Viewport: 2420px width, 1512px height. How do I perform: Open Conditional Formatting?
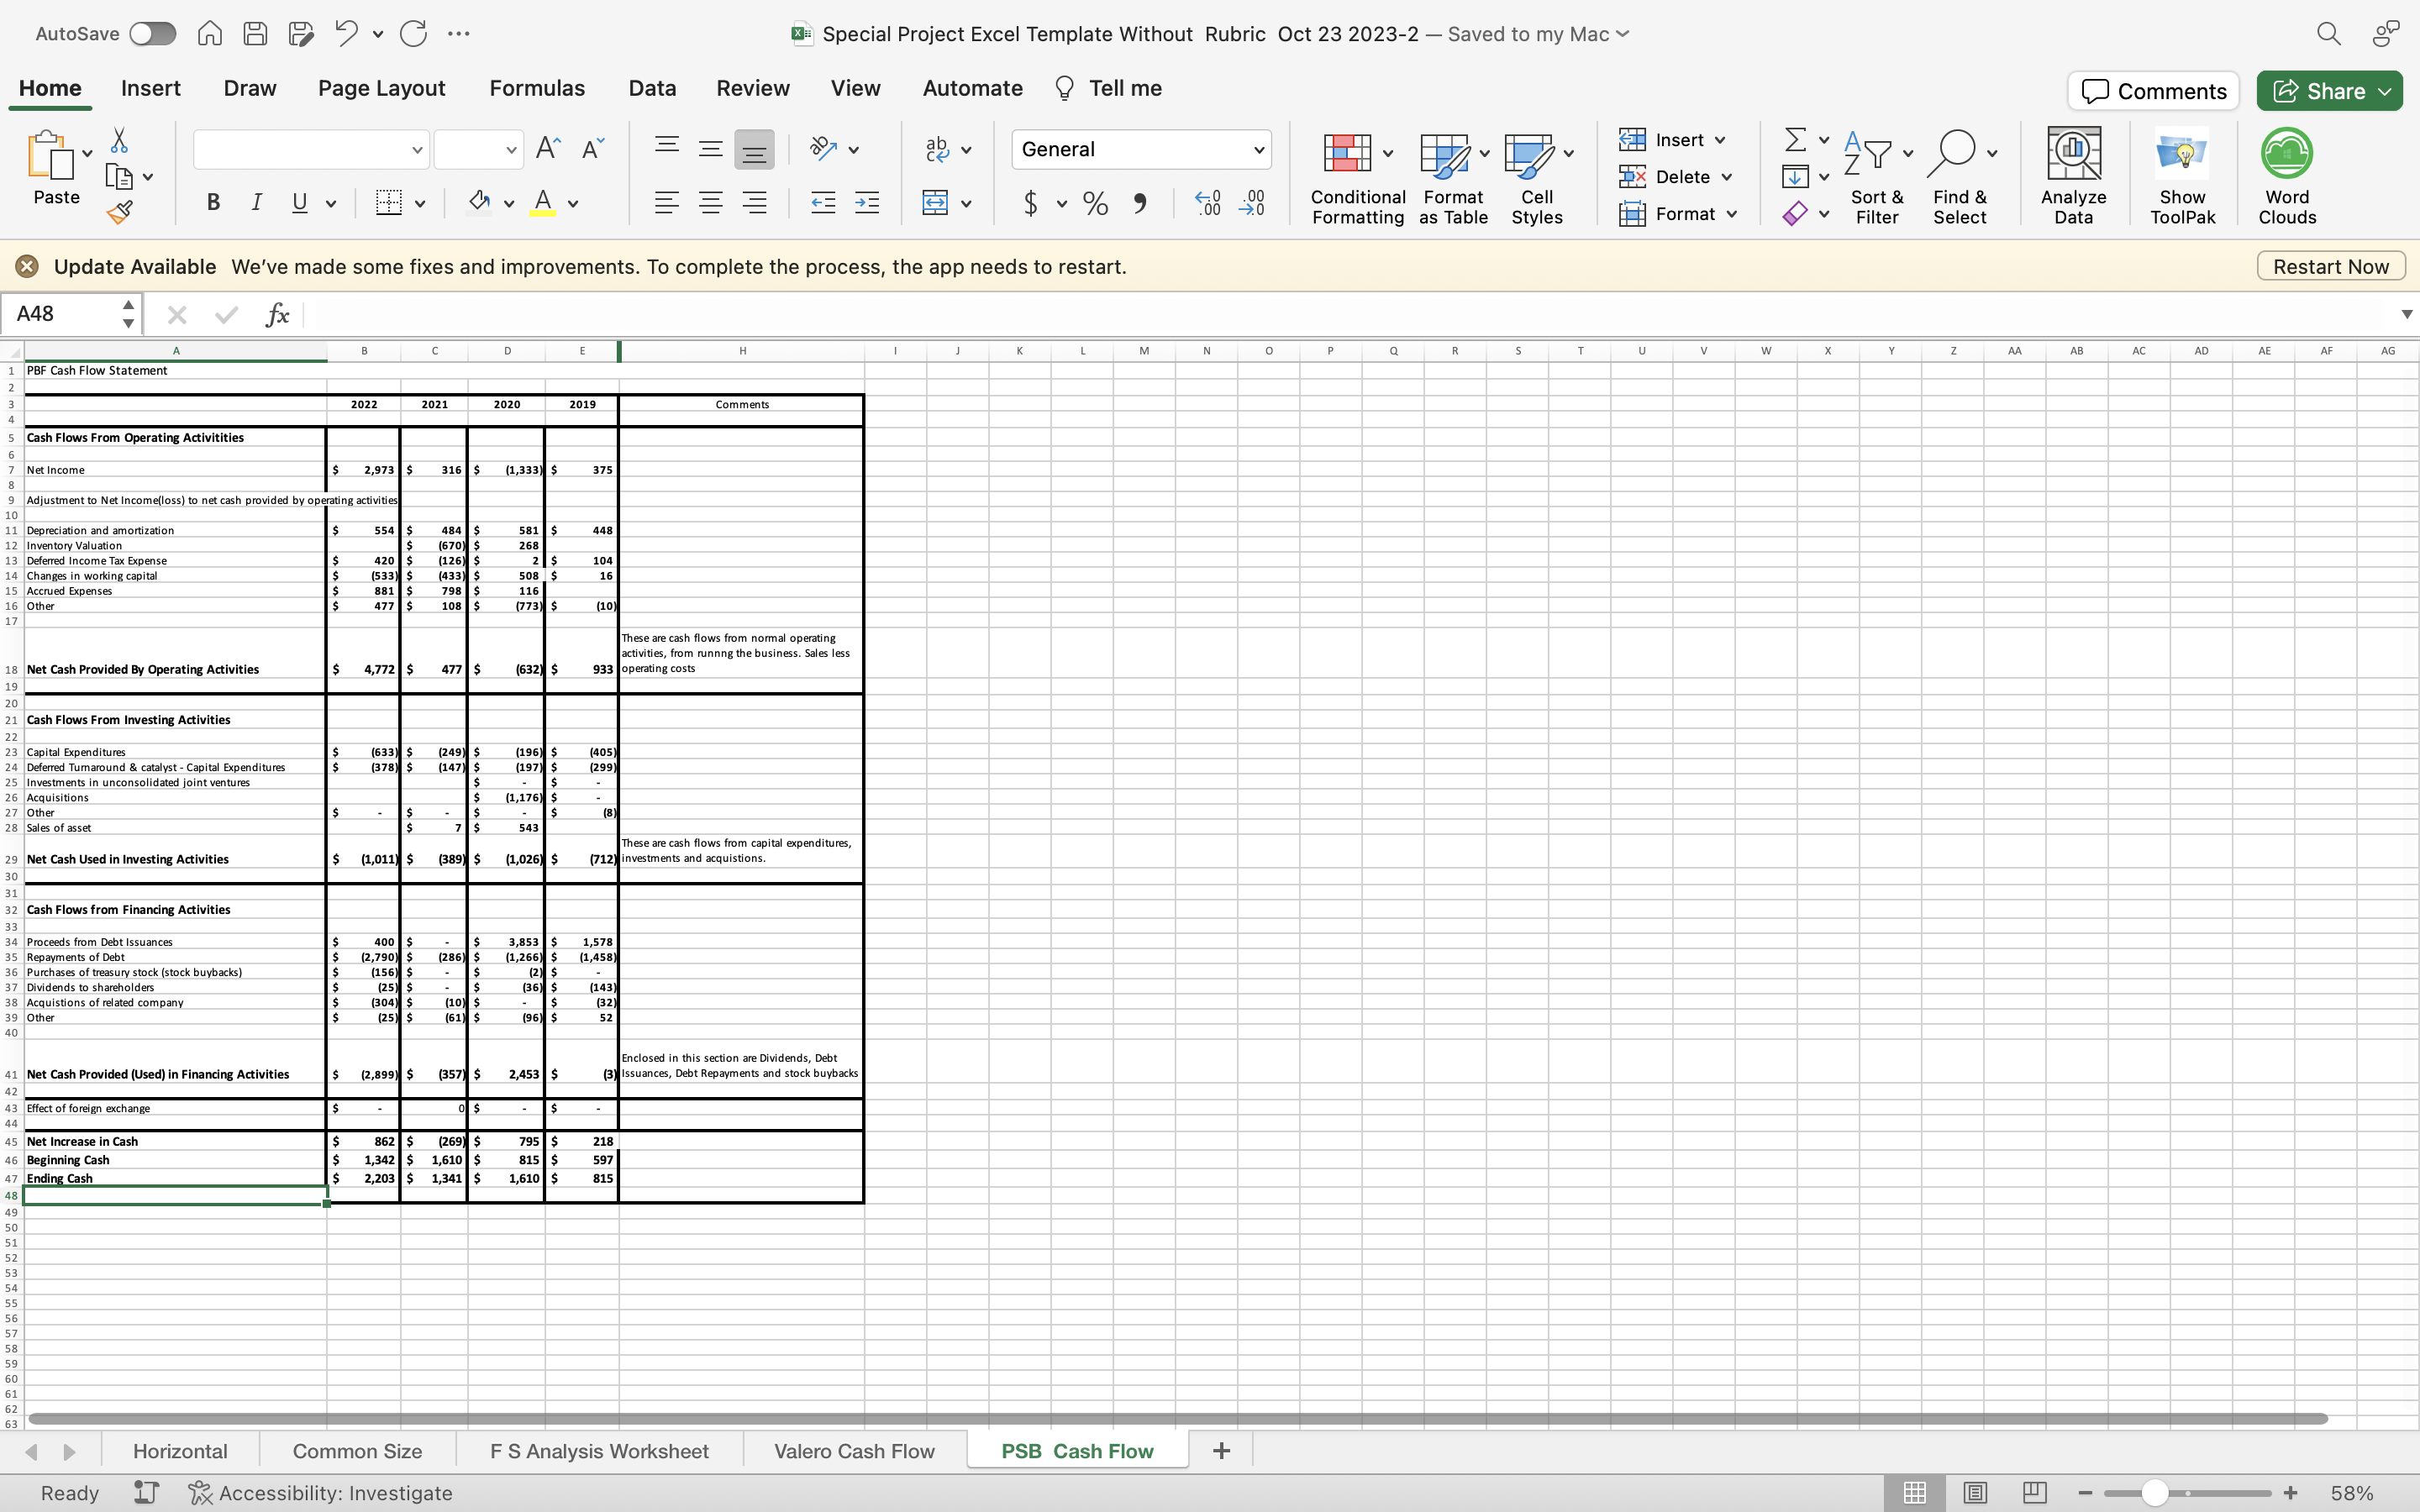(x=1358, y=178)
